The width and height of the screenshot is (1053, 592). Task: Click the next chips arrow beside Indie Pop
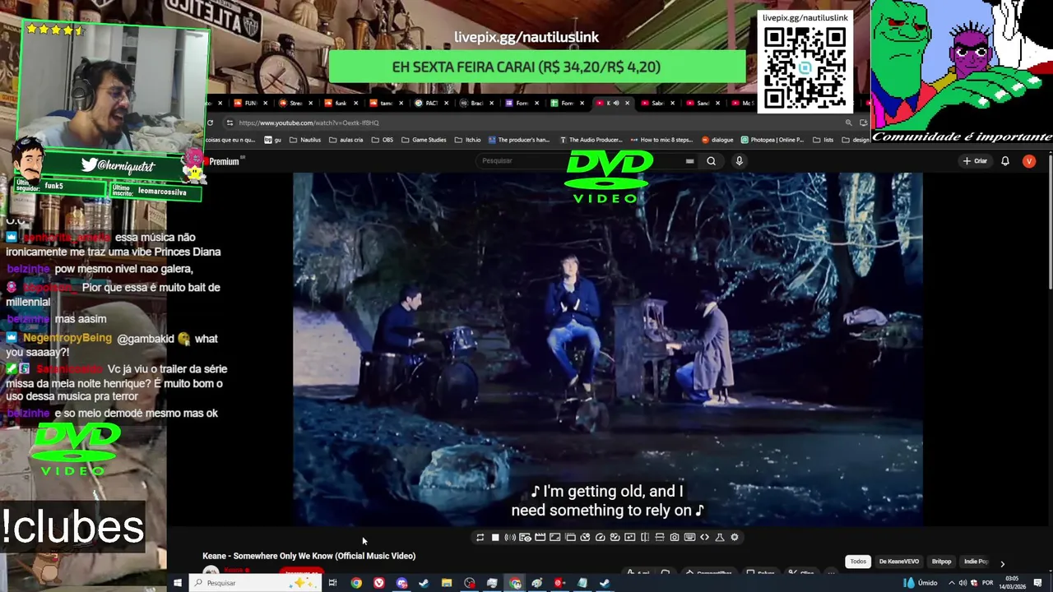tap(1002, 563)
